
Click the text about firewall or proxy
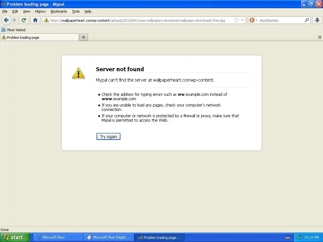point(170,118)
